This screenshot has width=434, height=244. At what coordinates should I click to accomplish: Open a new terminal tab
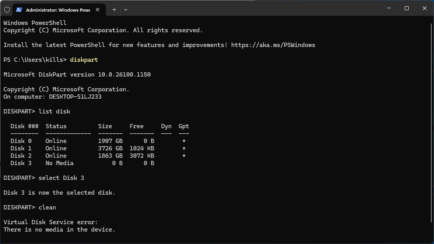pos(114,9)
